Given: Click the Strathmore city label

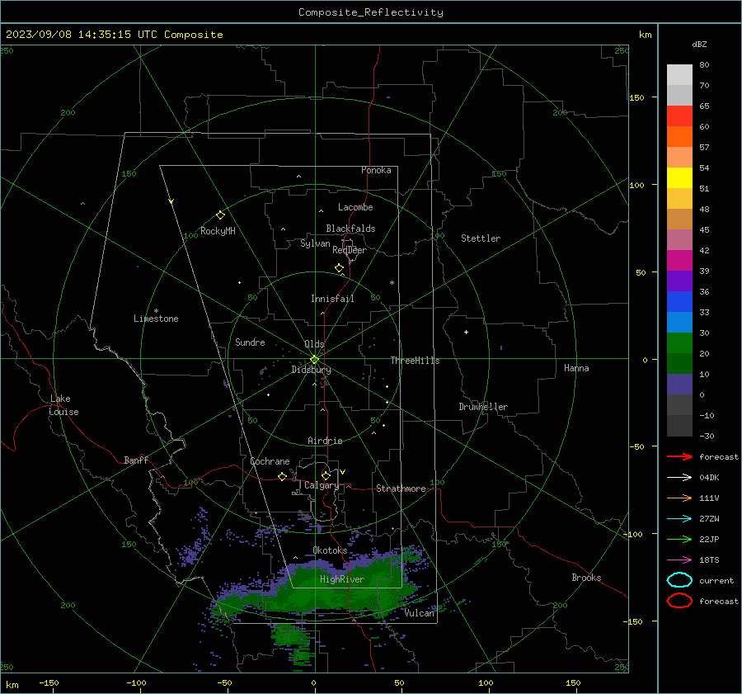Looking at the screenshot, I should pyautogui.click(x=401, y=489).
